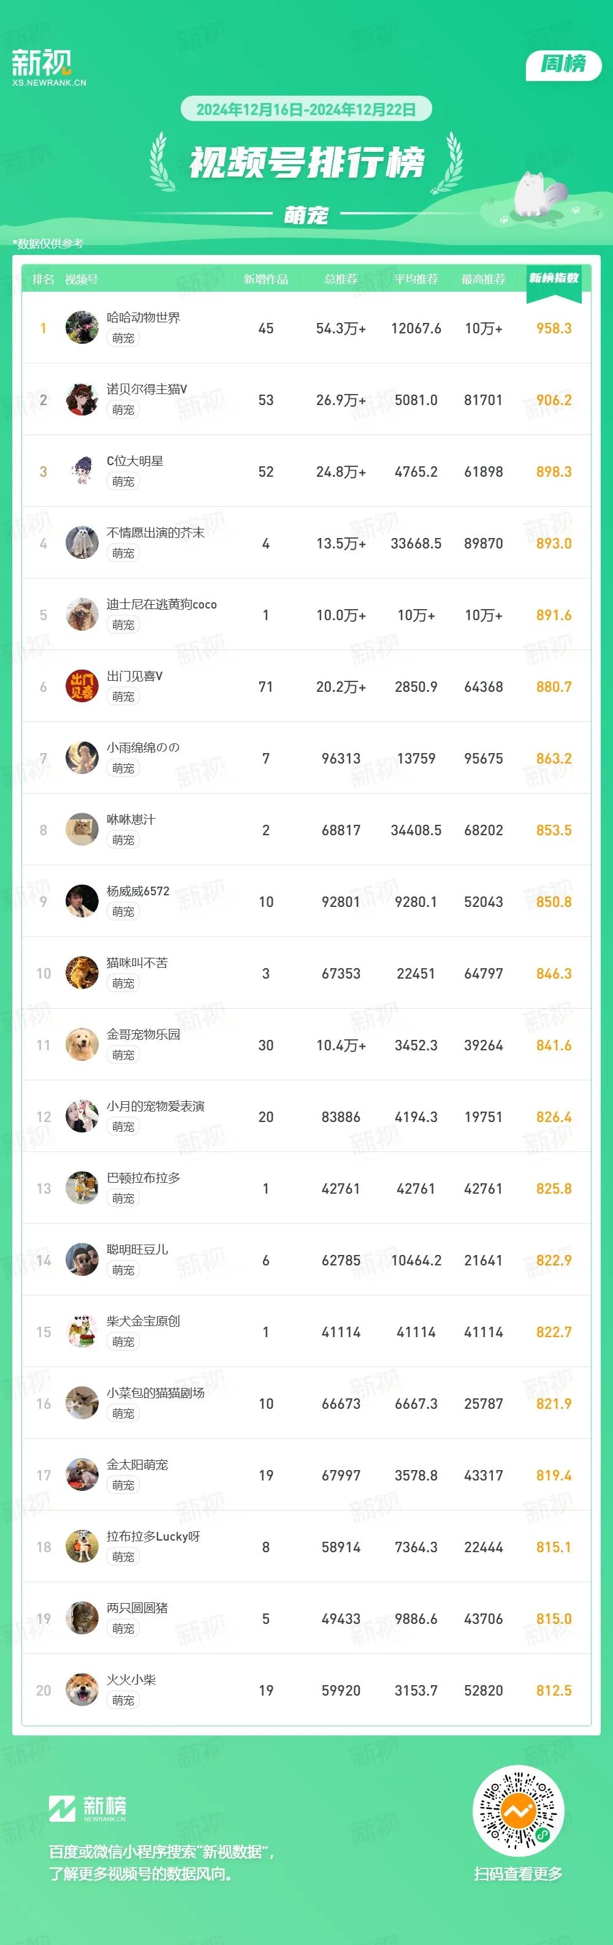Click the 总推荐 column header

tap(340, 279)
